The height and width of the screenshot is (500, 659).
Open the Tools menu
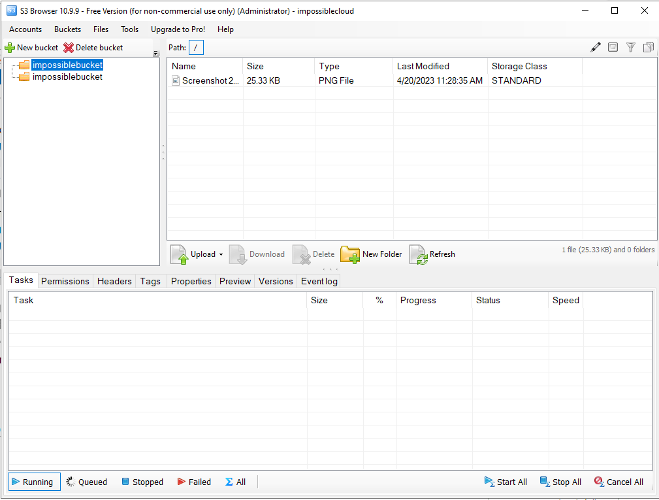click(x=129, y=29)
